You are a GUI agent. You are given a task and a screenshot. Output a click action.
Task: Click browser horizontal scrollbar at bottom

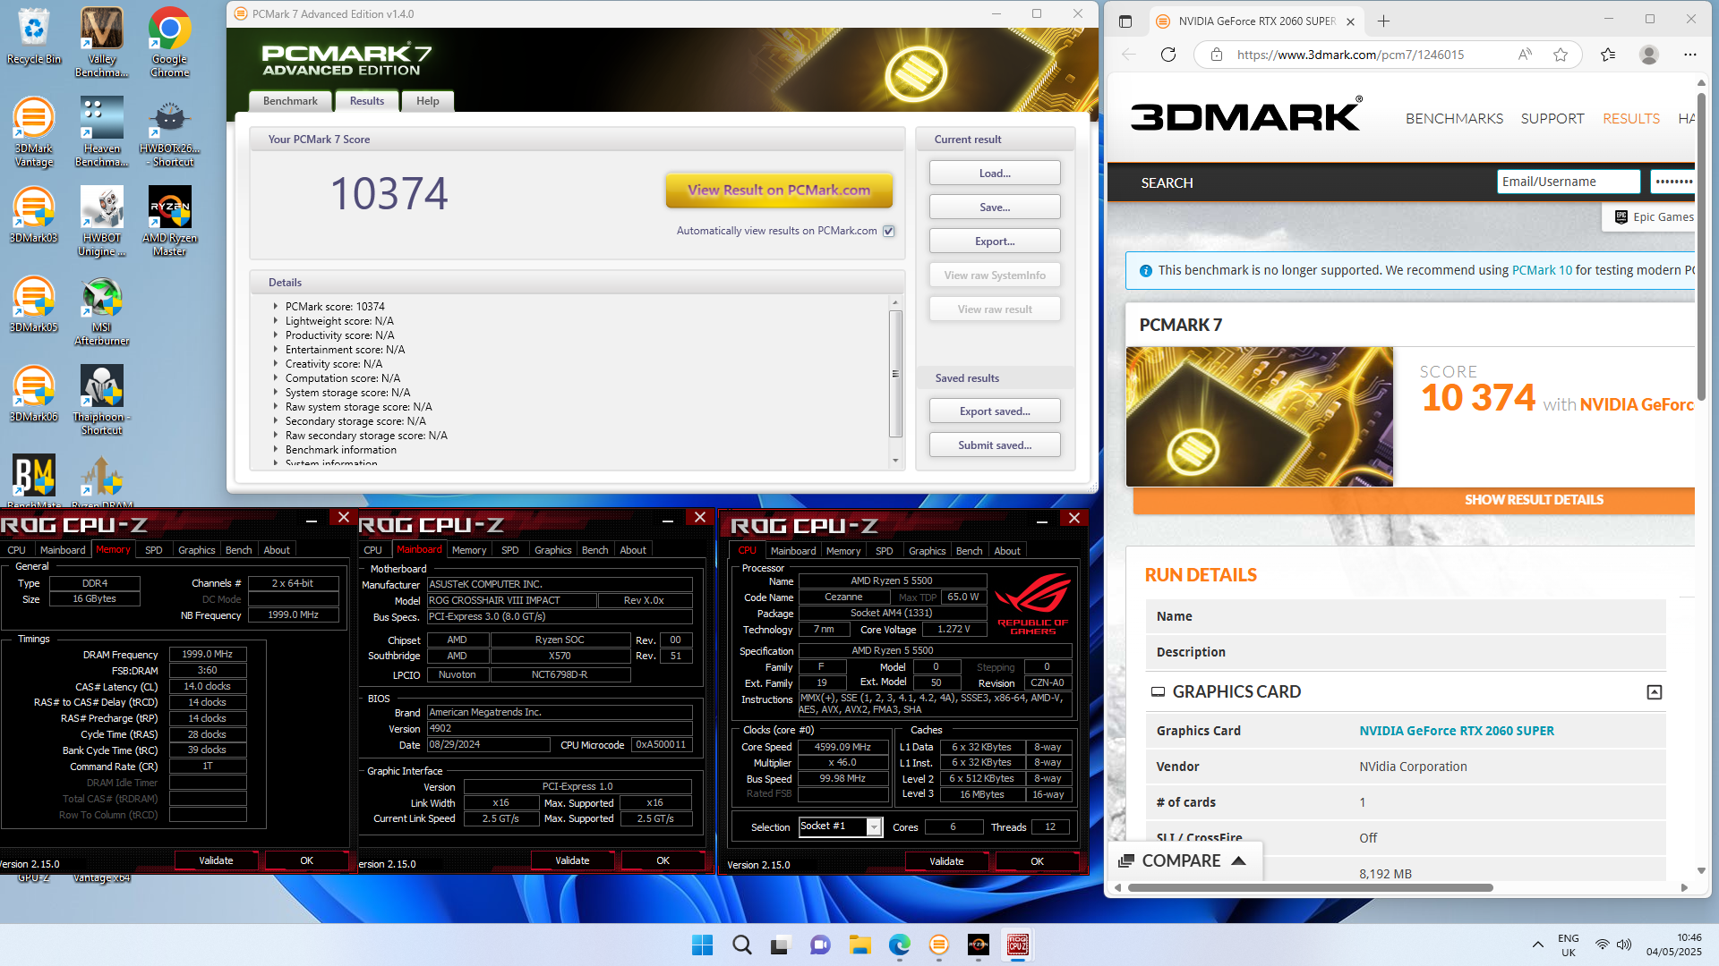click(x=1311, y=887)
